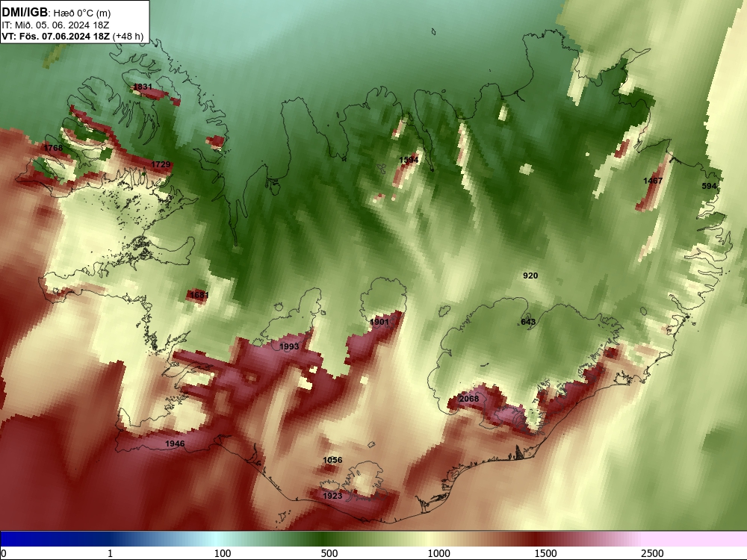Click the 0 tick on the color scale

click(4, 553)
